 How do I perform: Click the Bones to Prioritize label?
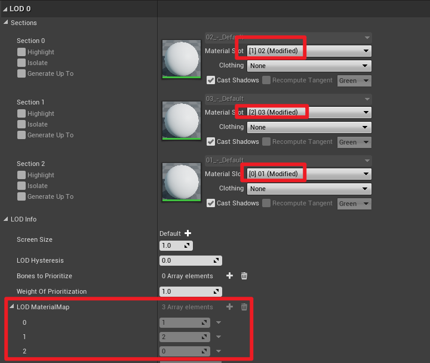tap(44, 276)
